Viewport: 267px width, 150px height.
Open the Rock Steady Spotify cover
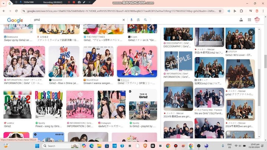(49, 105)
